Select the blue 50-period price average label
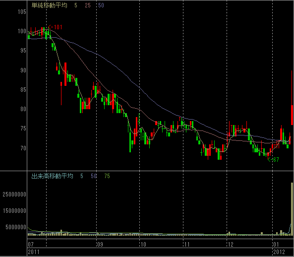Screen dimensions: 294x257 pyautogui.click(x=101, y=5)
